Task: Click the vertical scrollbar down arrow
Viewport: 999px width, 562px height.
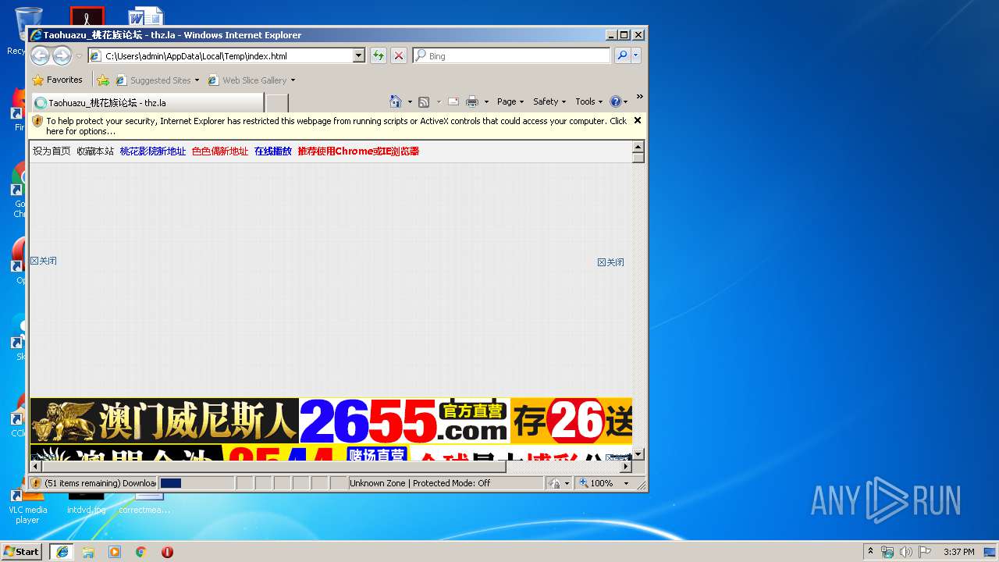Action: tap(638, 454)
